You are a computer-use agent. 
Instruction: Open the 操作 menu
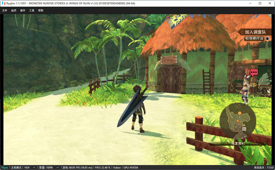coord(23,10)
